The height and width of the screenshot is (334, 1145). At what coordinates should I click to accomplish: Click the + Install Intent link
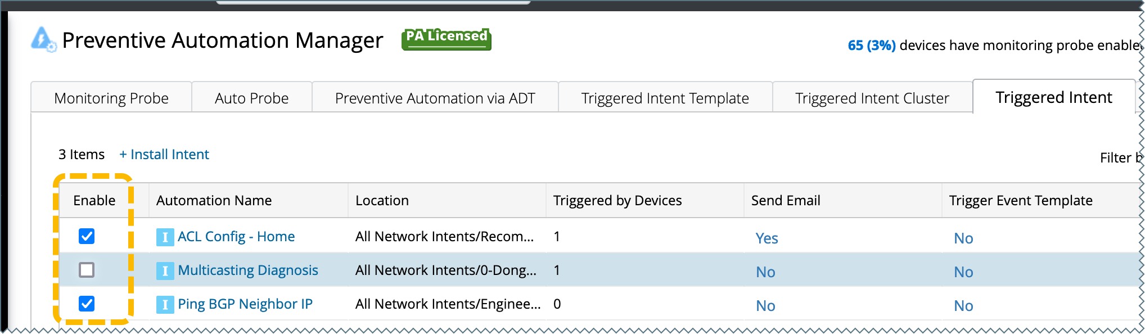point(164,155)
